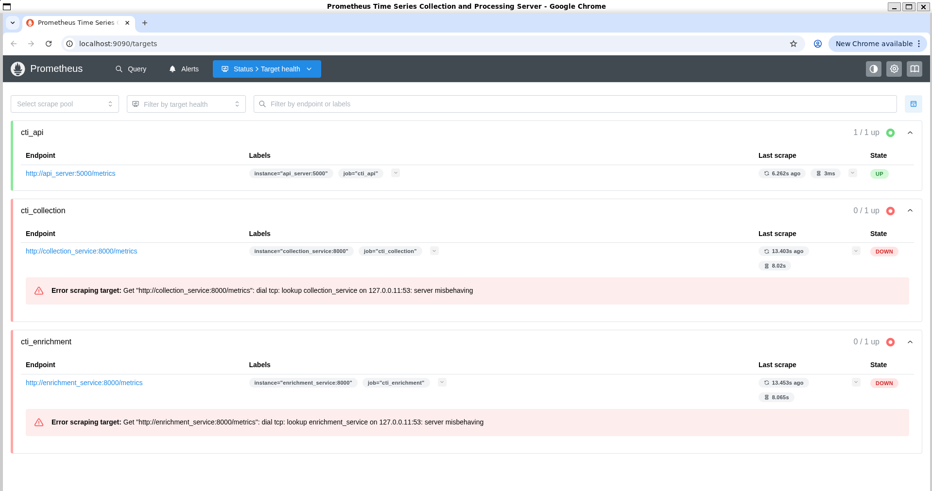The height and width of the screenshot is (491, 932).
Task: Click the UP state badge for cti_api
Action: (x=880, y=174)
